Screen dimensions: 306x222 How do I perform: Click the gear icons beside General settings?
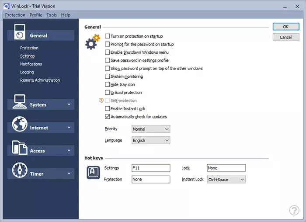click(x=93, y=42)
